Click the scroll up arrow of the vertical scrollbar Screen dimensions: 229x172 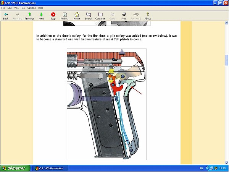click(226, 23)
